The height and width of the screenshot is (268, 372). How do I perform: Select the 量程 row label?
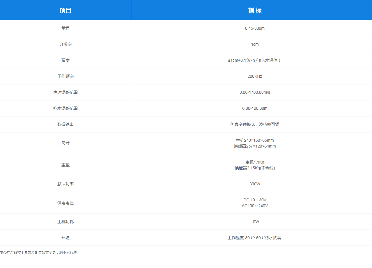(65, 28)
